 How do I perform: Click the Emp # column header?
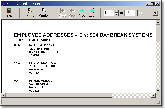coord(19,40)
